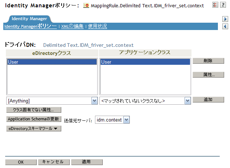Click the 適用 button

[87, 162]
